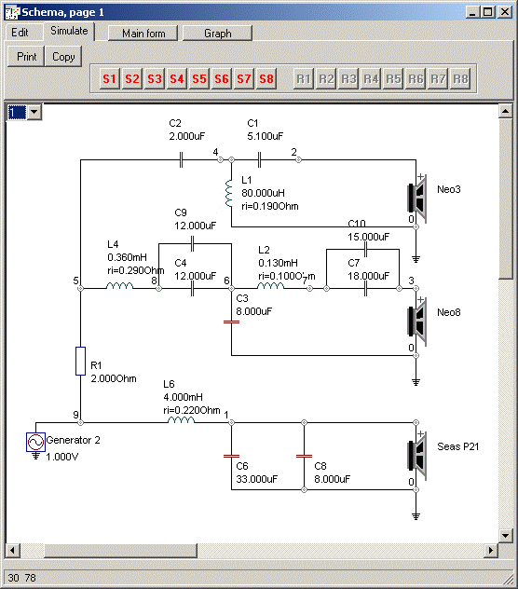Toggle the S5 button
The image size is (518, 589).
[x=199, y=79]
